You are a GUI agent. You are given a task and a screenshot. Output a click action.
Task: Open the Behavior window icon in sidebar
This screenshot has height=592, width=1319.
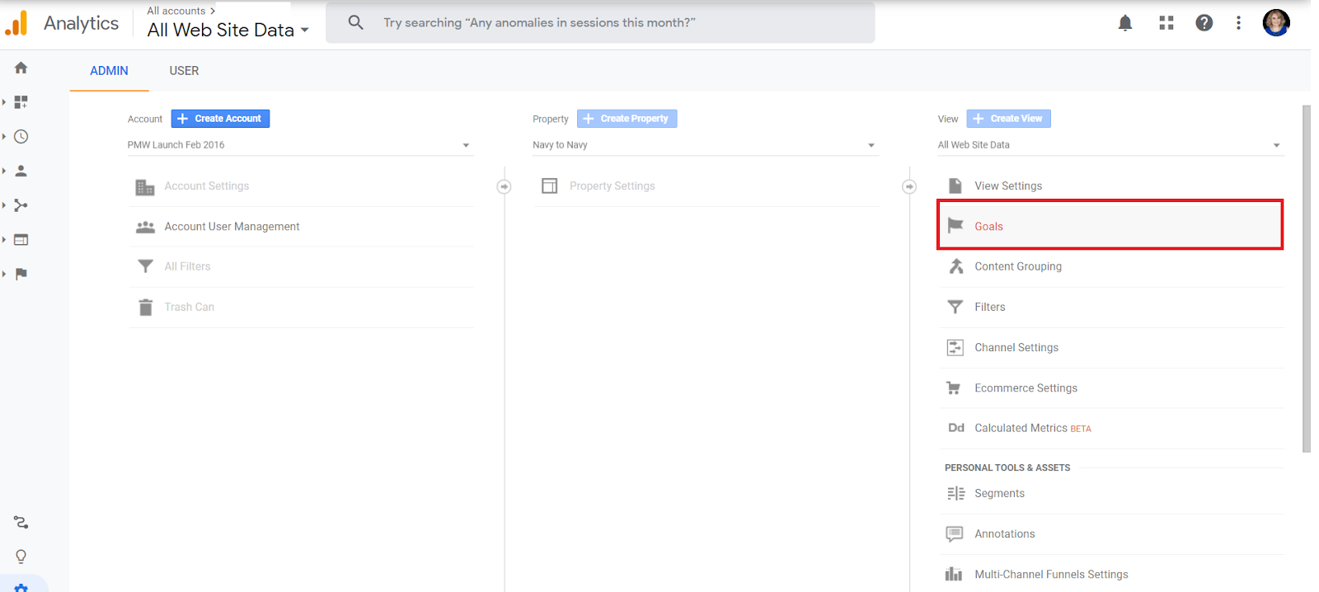21,240
